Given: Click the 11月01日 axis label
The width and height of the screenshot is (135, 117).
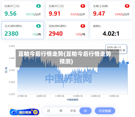Looking at the screenshot, I should 59,96.
